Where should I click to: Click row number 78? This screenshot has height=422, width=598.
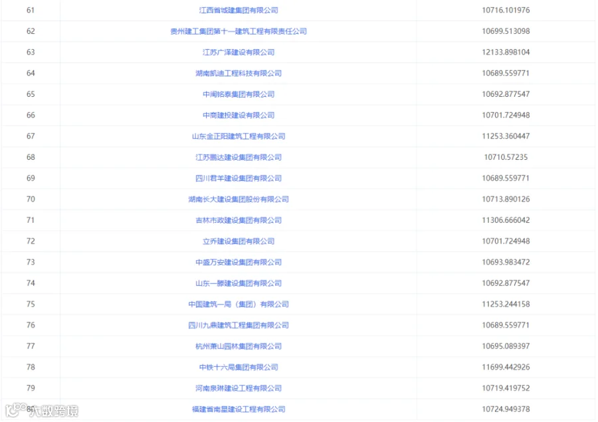31,367
